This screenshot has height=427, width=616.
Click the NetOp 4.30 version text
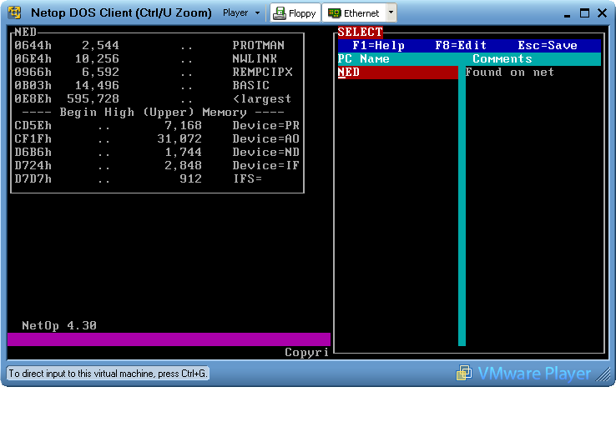pyautogui.click(x=59, y=326)
